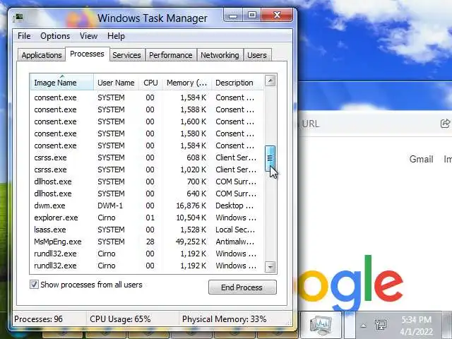Image resolution: width=452 pixels, height=339 pixels.
Task: Click the Antimalw... description cell
Action: (235, 242)
